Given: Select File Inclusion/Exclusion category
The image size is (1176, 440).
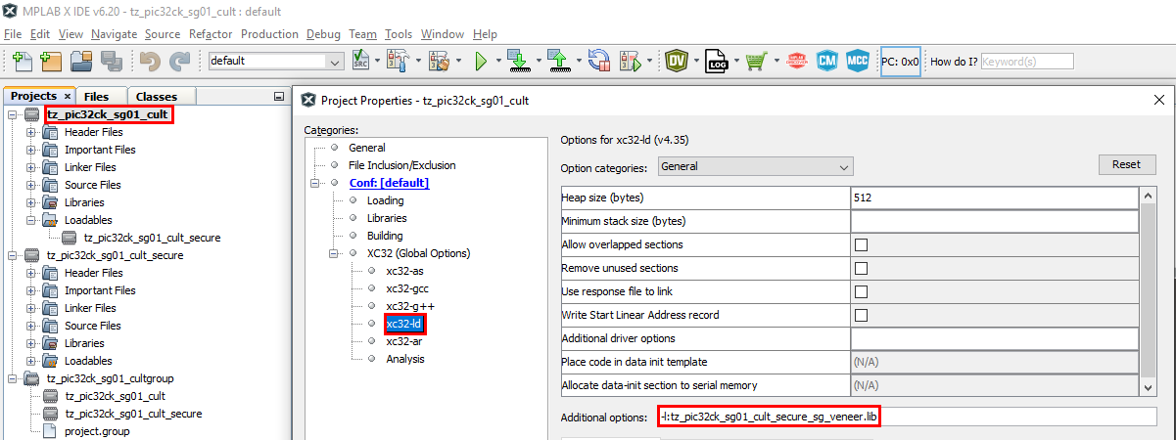Looking at the screenshot, I should point(401,165).
